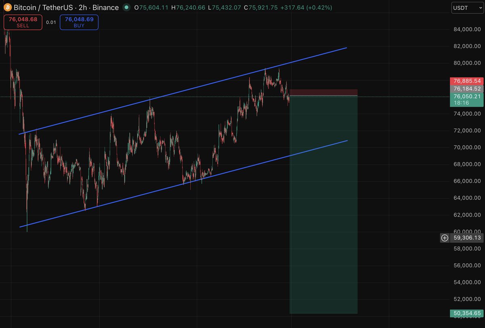This screenshot has height=328, width=485.
Task: Click the 82,000.00 price scale label
Action: click(x=466, y=46)
